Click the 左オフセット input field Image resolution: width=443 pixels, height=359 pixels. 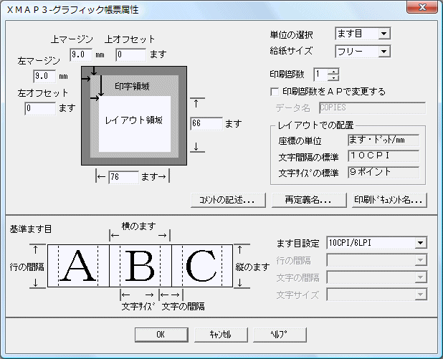40,108
